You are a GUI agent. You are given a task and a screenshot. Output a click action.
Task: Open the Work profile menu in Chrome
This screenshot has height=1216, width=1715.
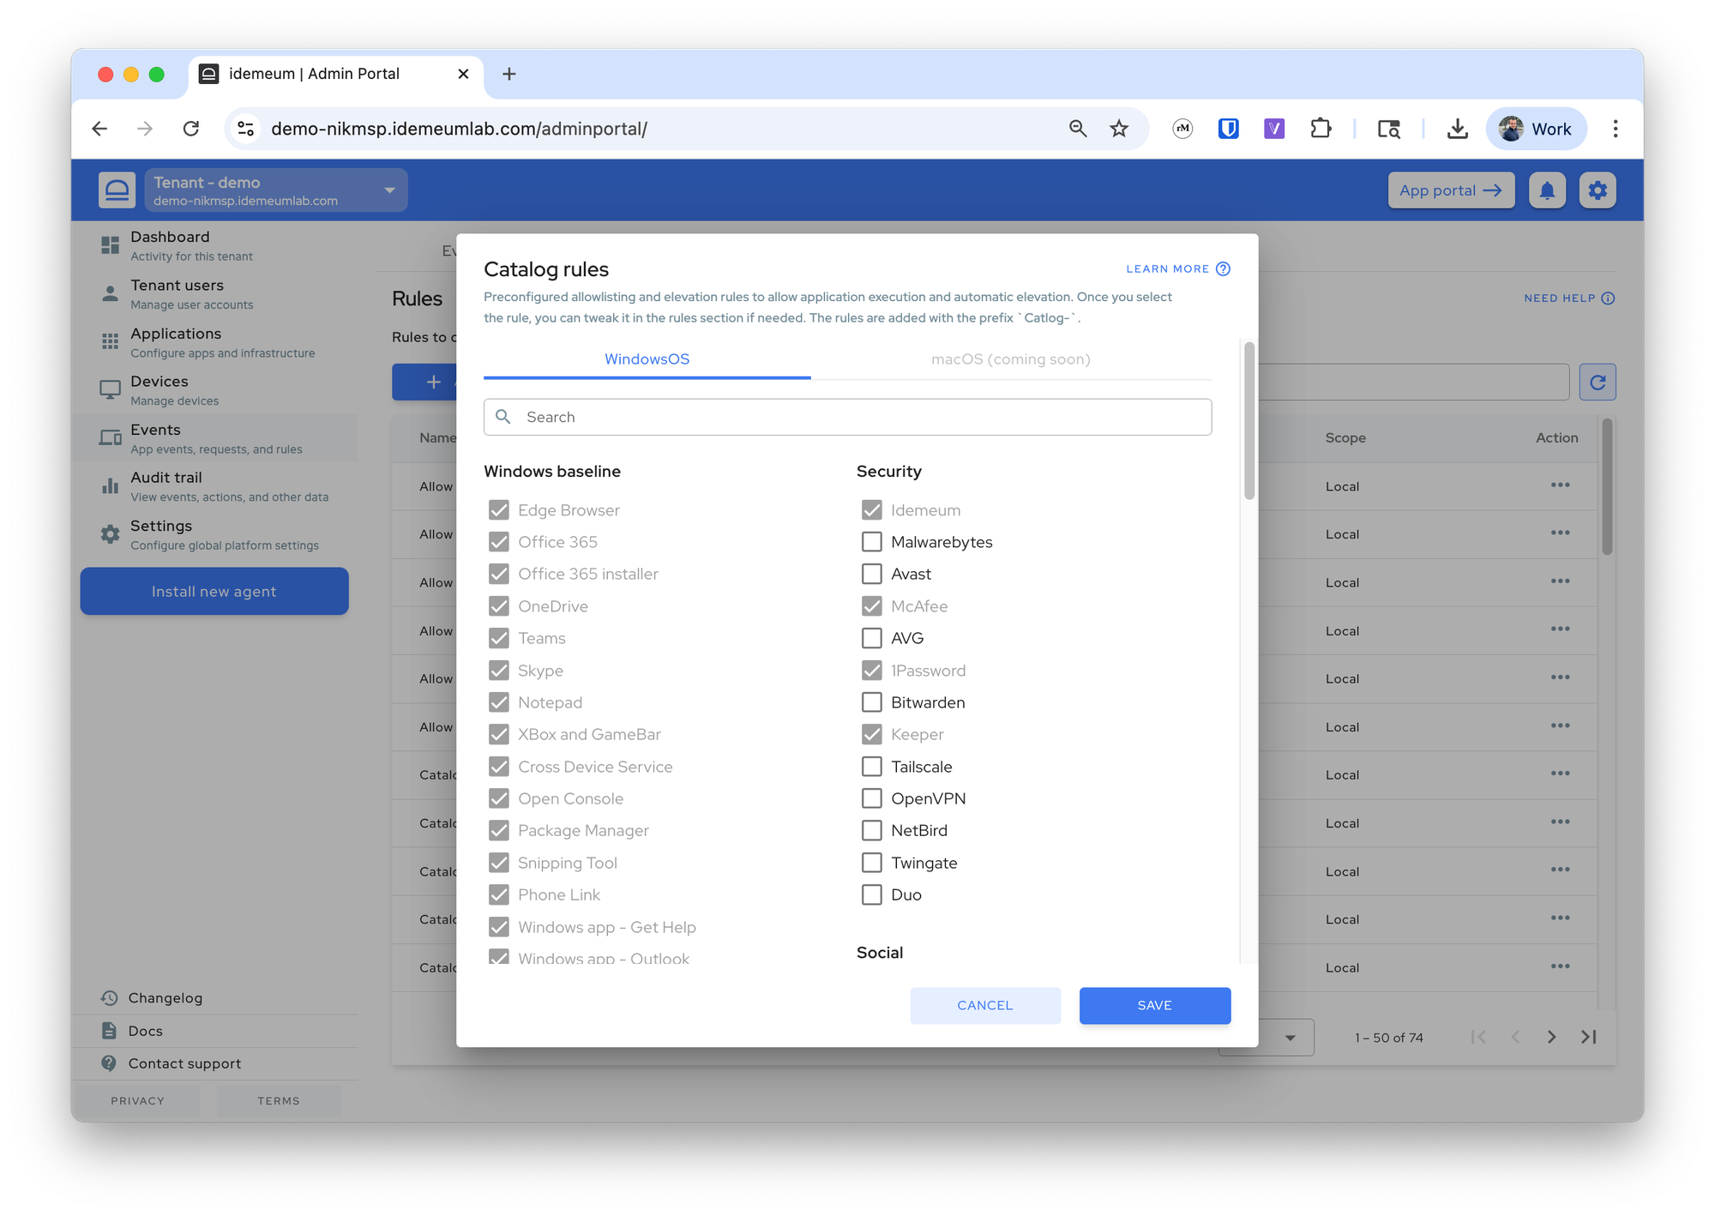tap(1536, 129)
